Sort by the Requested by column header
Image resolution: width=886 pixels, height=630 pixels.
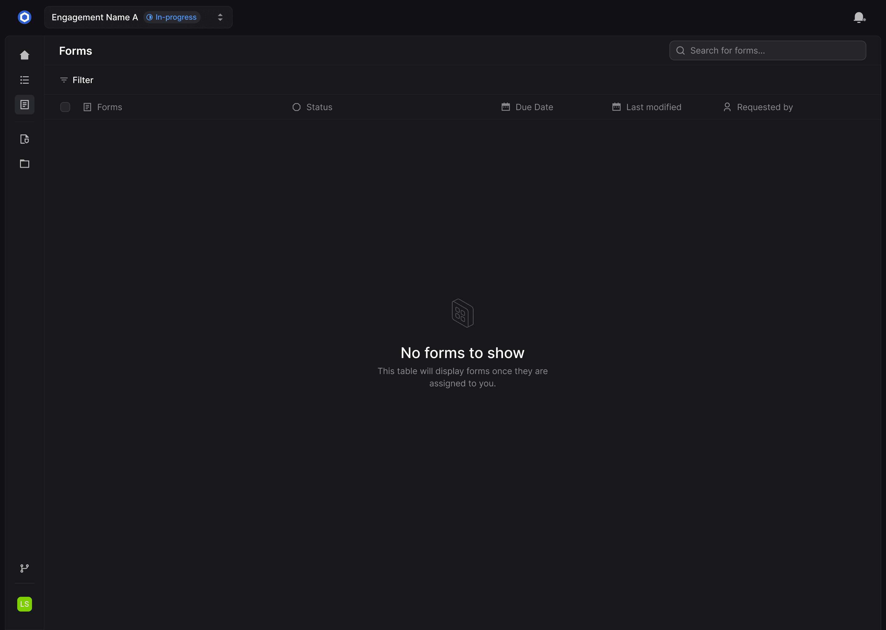pyautogui.click(x=758, y=107)
